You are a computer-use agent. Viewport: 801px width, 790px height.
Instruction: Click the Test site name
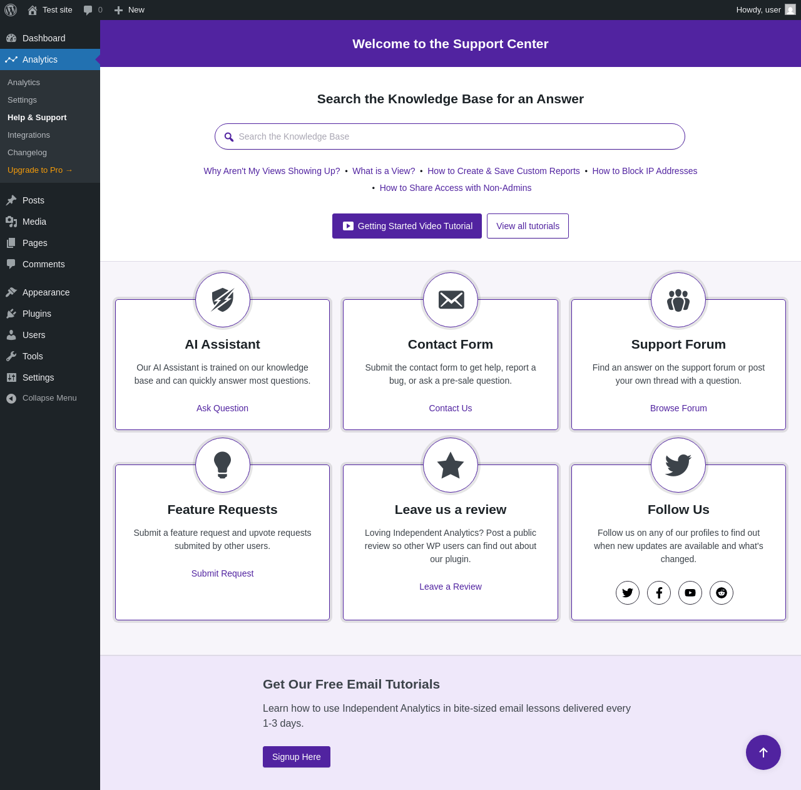pyautogui.click(x=58, y=10)
